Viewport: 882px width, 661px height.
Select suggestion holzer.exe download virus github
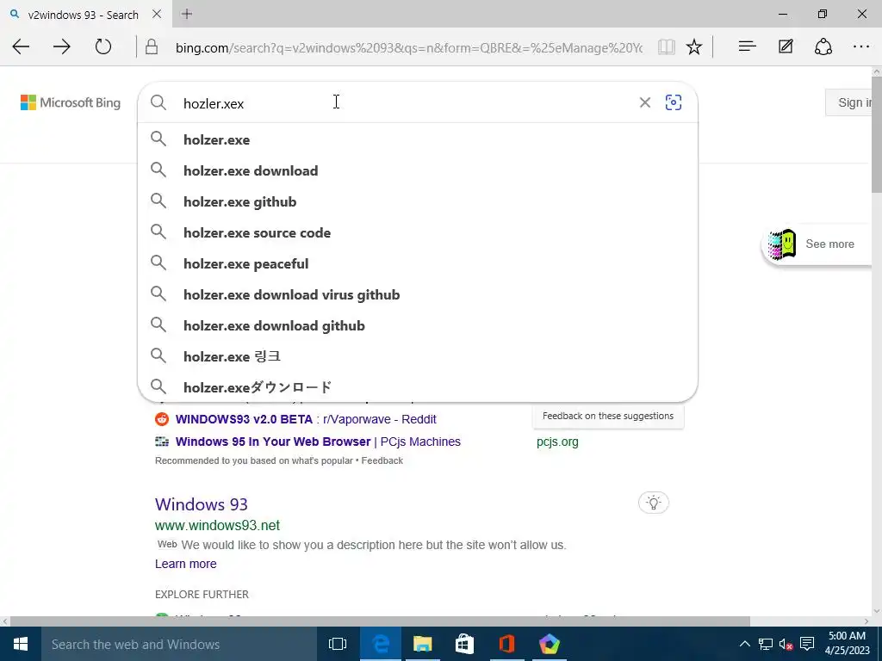[x=418, y=294]
